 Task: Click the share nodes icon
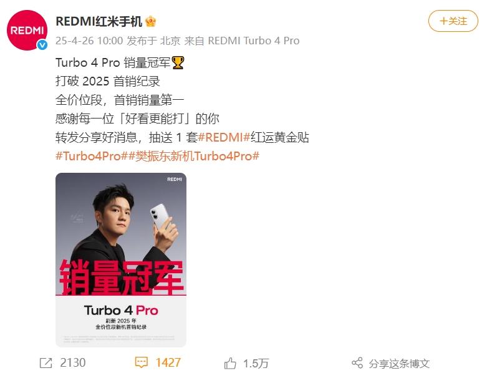357,363
